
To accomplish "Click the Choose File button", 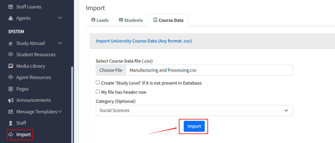I will (x=111, y=70).
